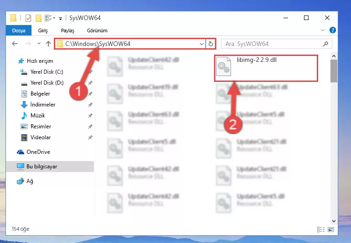Click the pin icon next to Yerel Disk (D:)
Screen dimensions: 351x243
[90, 83]
